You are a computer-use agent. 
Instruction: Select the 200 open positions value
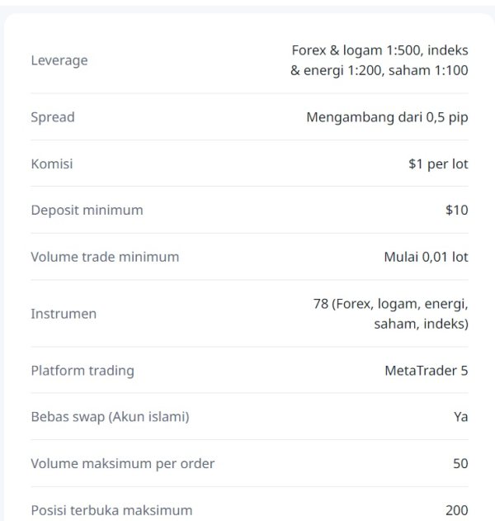456,510
